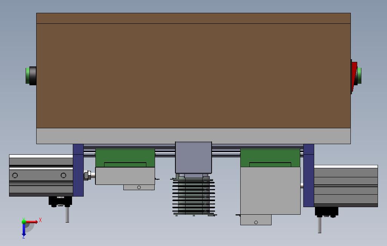Image resolution: width=387 pixels, height=246 pixels.
Task: Select the gray box under left green block
Action: (x=125, y=176)
